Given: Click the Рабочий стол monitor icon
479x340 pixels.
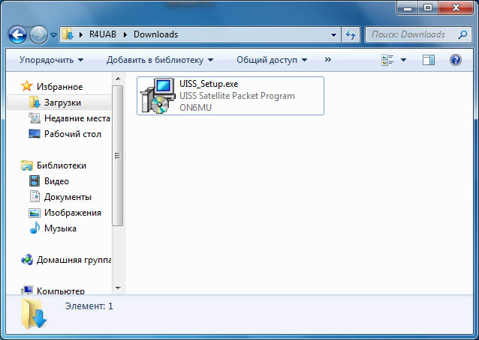Looking at the screenshot, I should coord(35,134).
